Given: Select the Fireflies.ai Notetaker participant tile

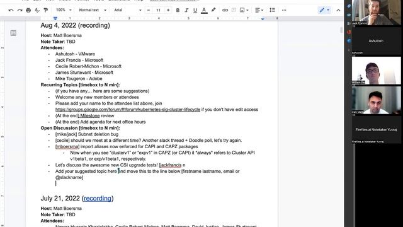Looking at the screenshot, I should [x=376, y=129].
